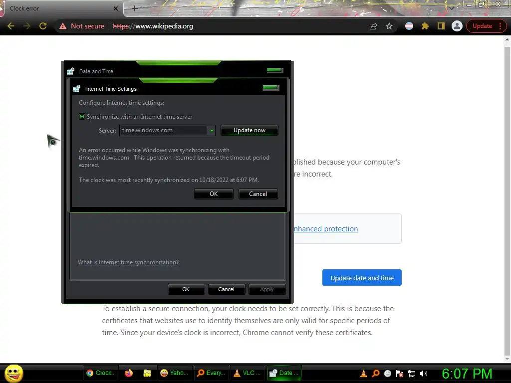The image size is (511, 383).
Task: Click the scrollbar up arrow
Action: click(507, 39)
